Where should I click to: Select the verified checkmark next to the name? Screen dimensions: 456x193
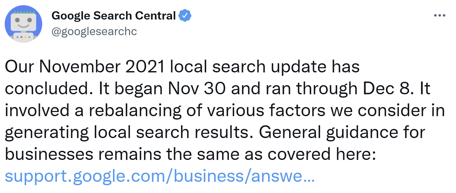(184, 15)
